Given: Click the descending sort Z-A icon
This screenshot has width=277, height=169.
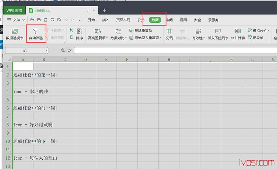Looking at the screenshot, I should [x=71, y=37].
